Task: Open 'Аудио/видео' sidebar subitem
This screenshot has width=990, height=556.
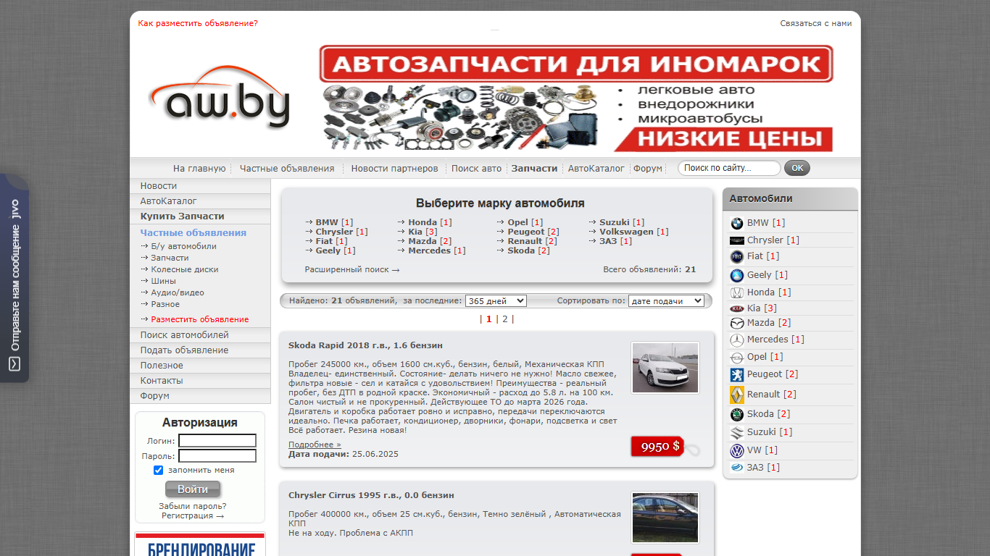Action: click(178, 292)
